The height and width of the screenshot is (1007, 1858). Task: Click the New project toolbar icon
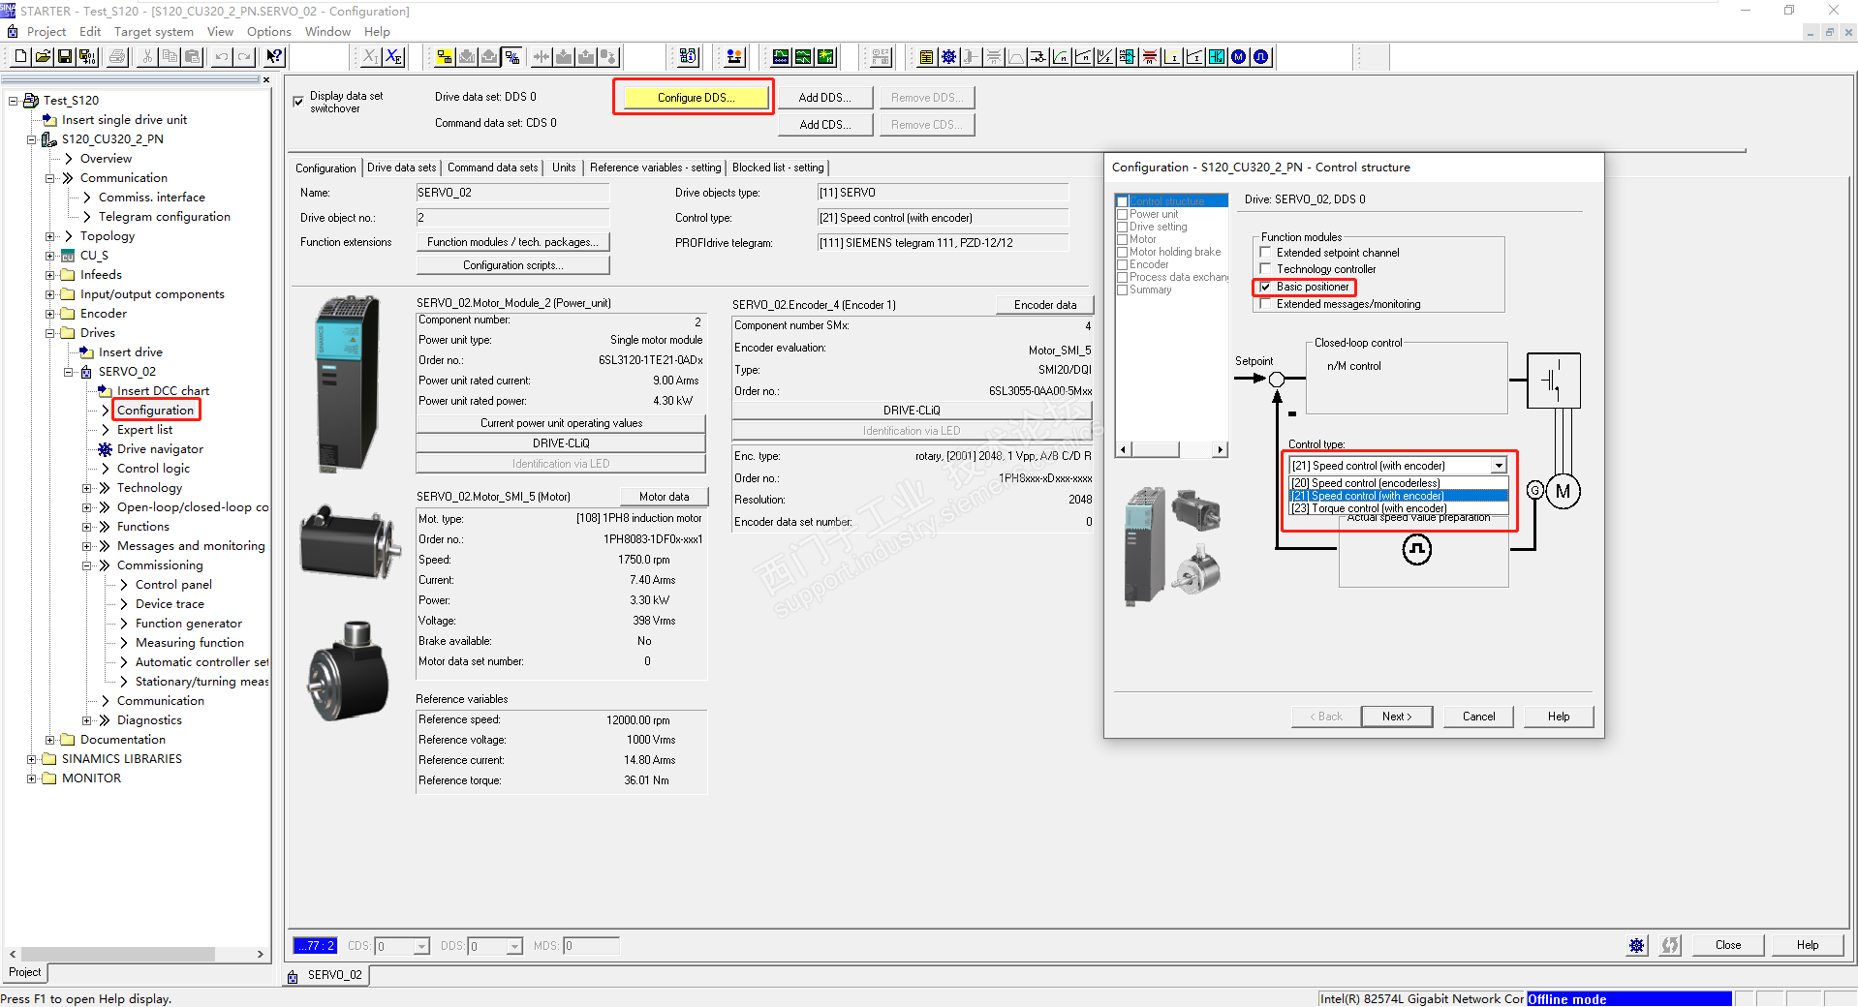(x=20, y=57)
